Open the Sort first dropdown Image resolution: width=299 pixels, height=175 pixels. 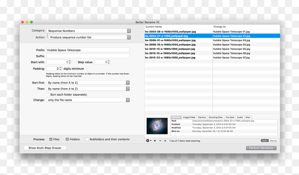tap(88, 83)
